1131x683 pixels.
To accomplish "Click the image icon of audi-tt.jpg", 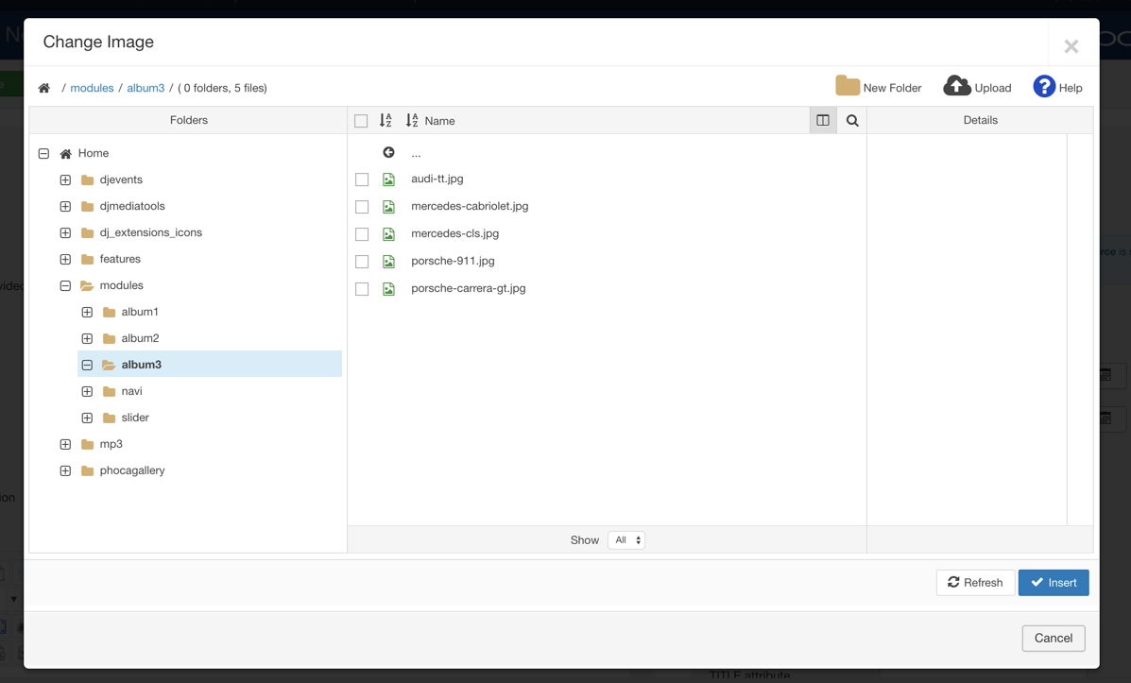I will 388,179.
